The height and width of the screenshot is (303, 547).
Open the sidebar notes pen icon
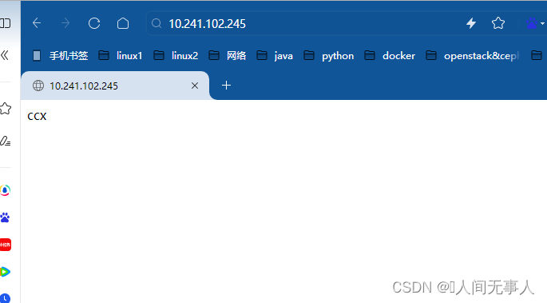[x=5, y=141]
